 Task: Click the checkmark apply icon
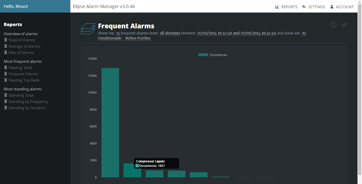pos(344,25)
